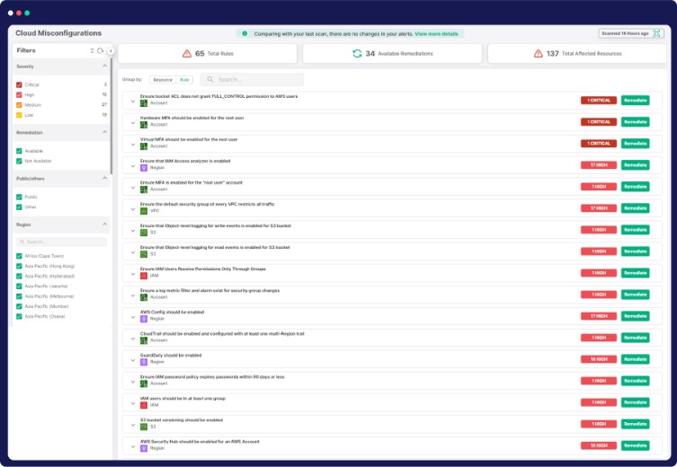Click the refresh filters icon in Filters header
The width and height of the screenshot is (677, 467).
point(101,51)
